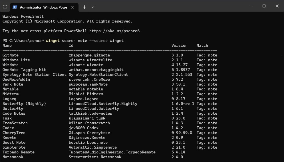Click the 'winget' command text in prompt
Viewport: 284px width, 162px height.
(53, 40)
